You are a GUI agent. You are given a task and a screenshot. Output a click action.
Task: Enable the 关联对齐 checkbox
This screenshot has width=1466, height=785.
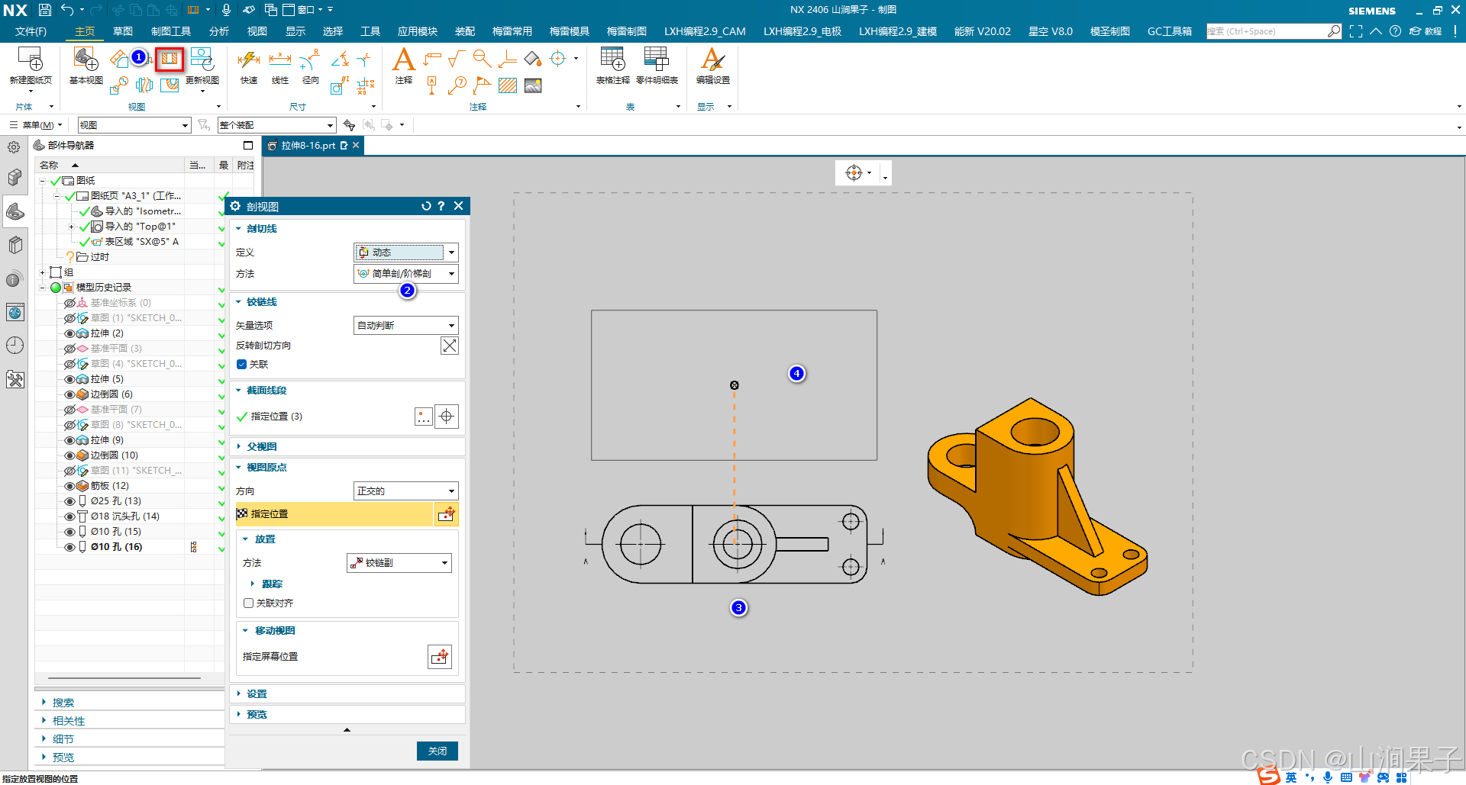(248, 603)
